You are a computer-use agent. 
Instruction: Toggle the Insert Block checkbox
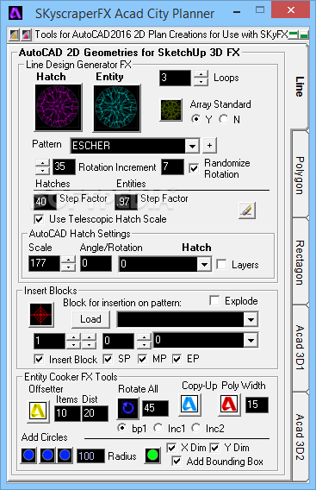click(39, 359)
